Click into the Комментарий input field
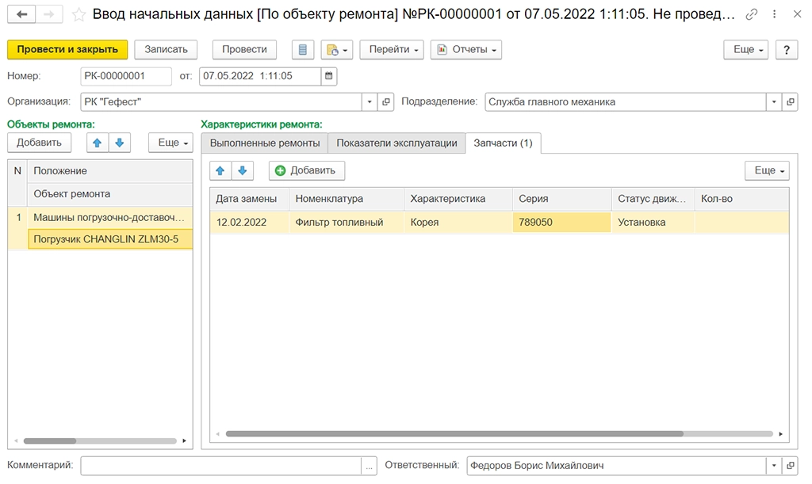 [x=220, y=466]
